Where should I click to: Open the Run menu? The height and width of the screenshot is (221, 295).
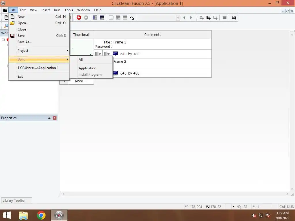57,10
